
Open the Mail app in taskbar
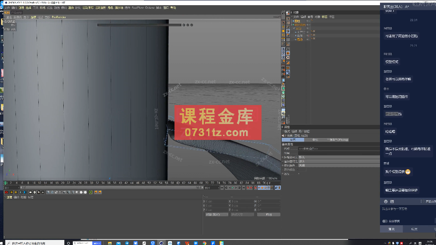pos(118,243)
